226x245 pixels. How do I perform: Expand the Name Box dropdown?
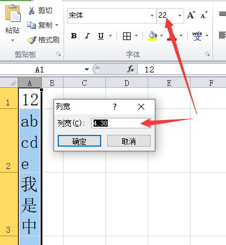pos(87,69)
